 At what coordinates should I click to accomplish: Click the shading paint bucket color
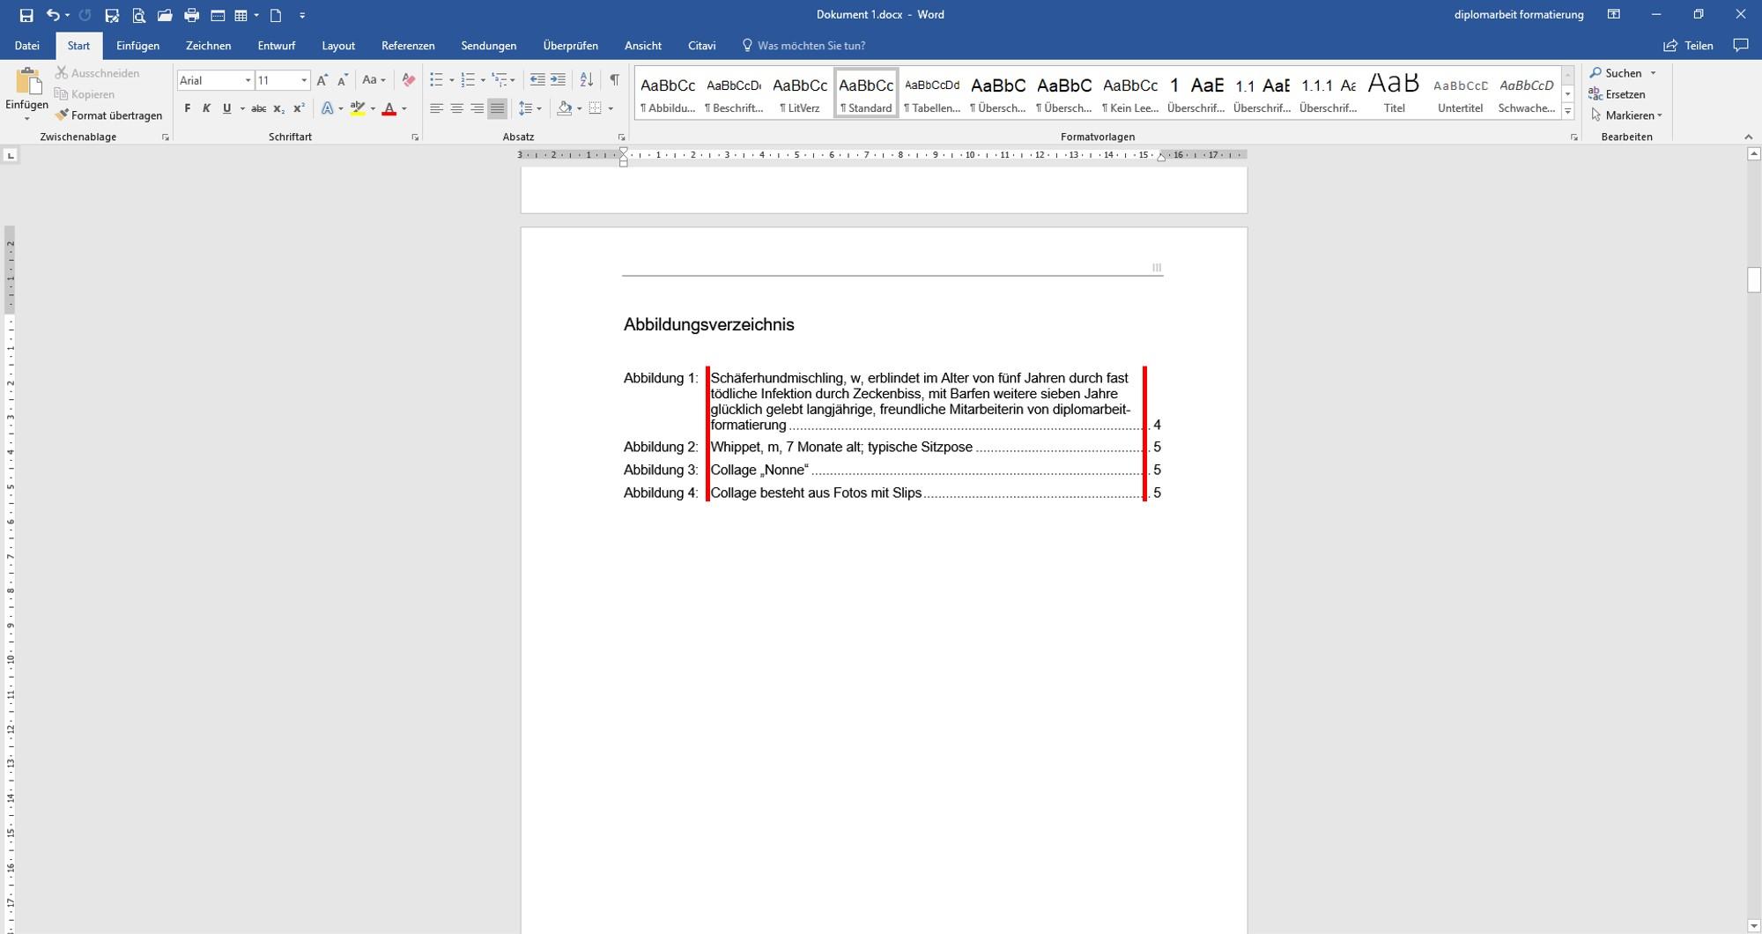(565, 108)
